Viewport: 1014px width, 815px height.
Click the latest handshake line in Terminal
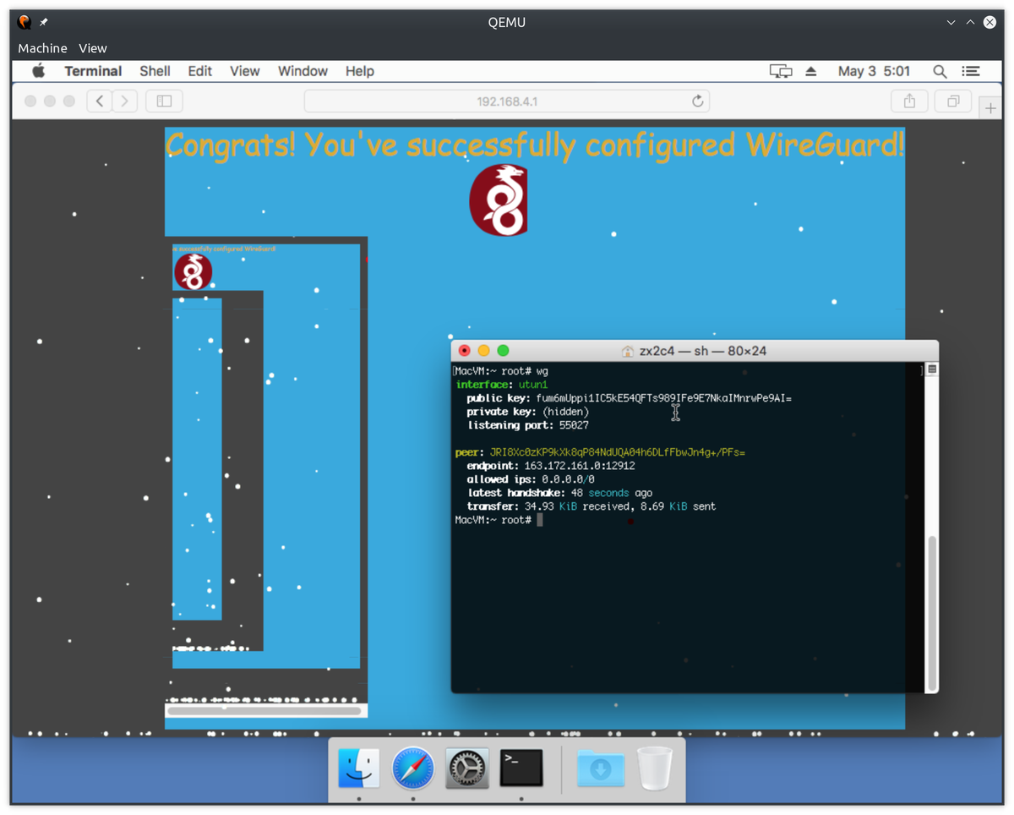coord(559,493)
